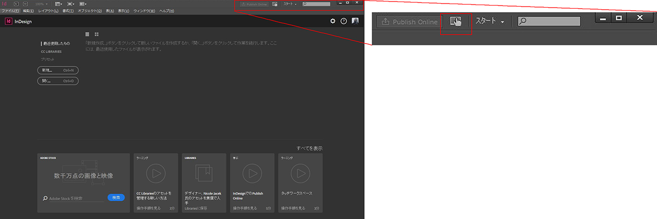Viewport: 657px width, 219px height.
Task: Select CC LIBRARIES in the sidebar
Action: [x=51, y=52]
